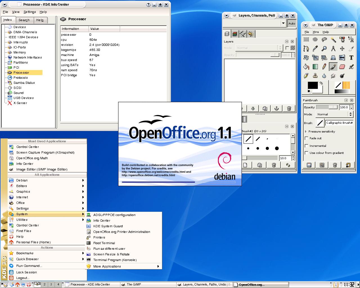Adjust the Paintbrush Opacity slider
Viewport: 360px width, 288px height.
pyautogui.click(x=327, y=107)
